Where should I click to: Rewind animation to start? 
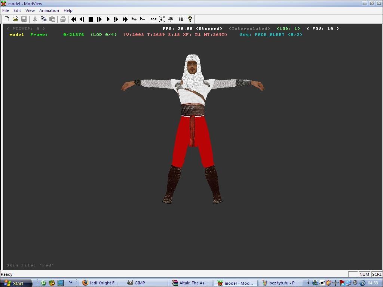click(x=74, y=19)
